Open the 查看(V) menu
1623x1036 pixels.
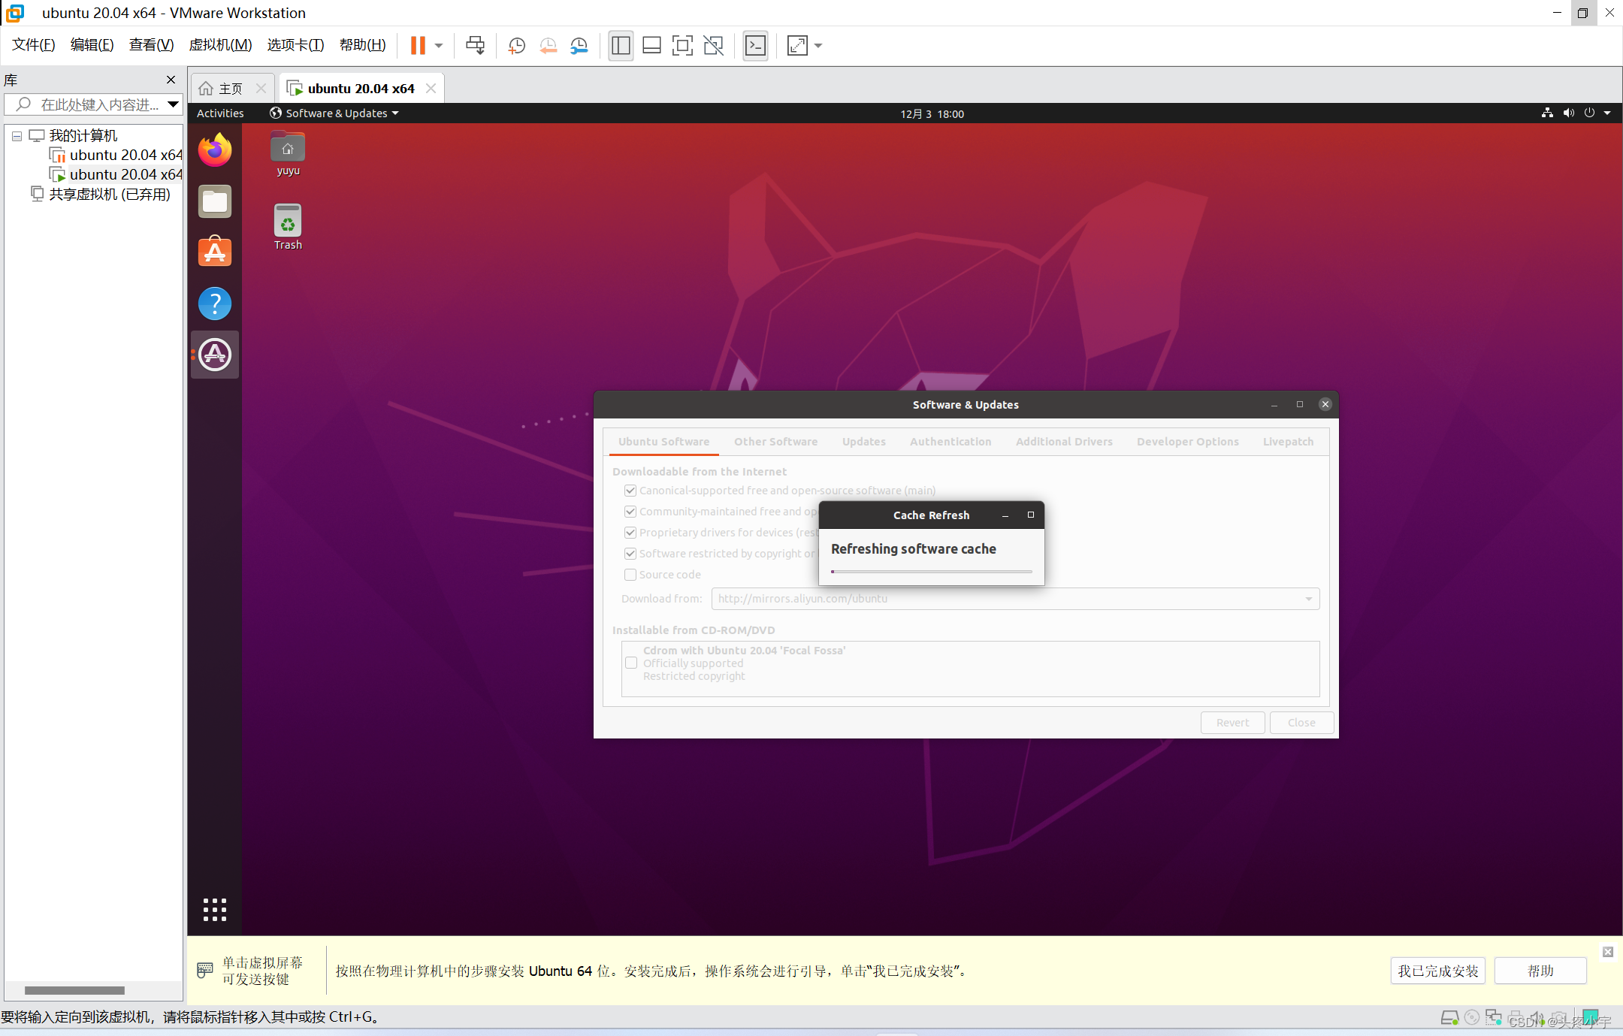151,45
